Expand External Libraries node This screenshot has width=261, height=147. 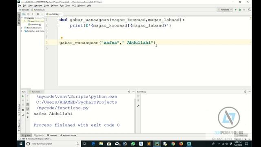tap(22, 28)
